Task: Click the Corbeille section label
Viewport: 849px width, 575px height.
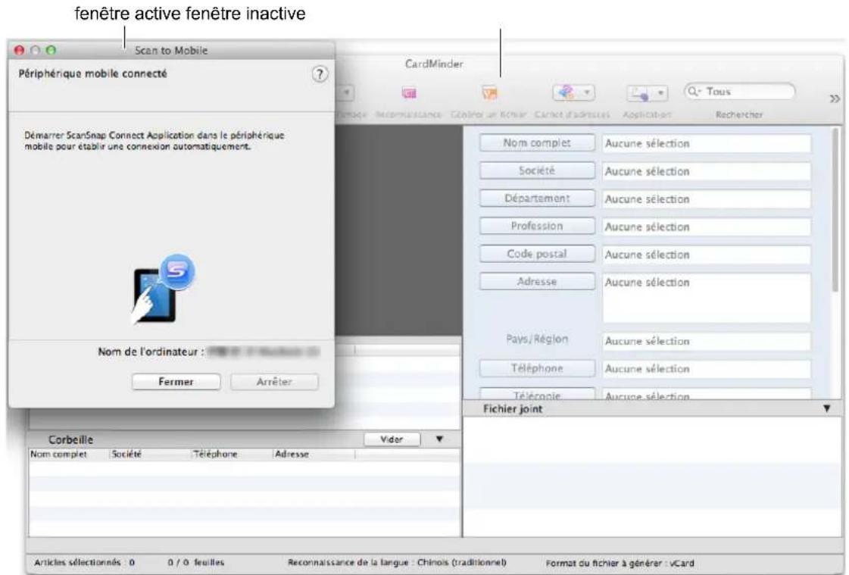Action: point(70,439)
